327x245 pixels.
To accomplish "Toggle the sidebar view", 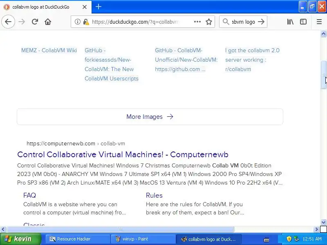I will pos(303,22).
